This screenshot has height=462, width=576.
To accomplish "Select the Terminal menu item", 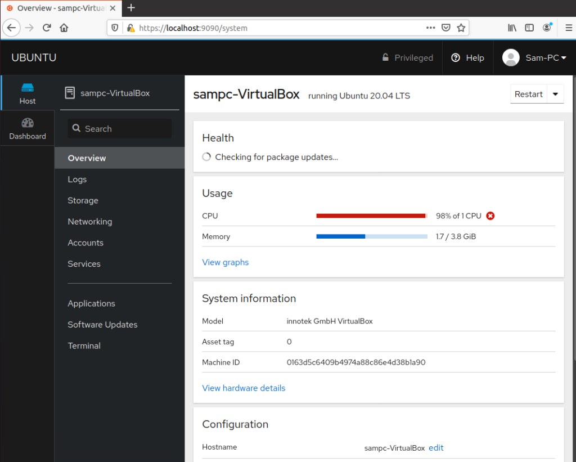I will [x=84, y=346].
